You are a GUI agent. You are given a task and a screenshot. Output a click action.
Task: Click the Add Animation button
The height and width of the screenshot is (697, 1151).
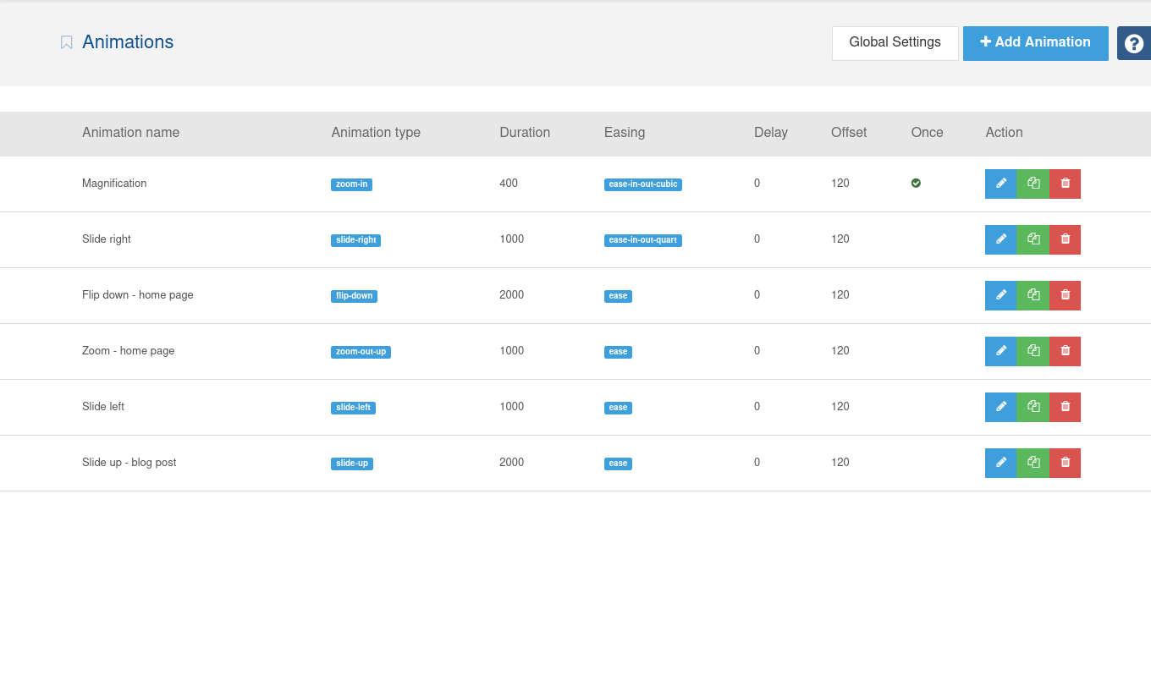click(1035, 43)
